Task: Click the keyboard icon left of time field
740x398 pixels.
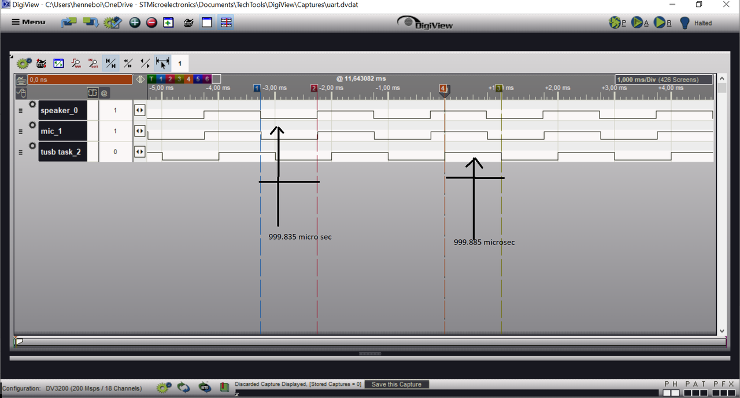Action: [x=21, y=80]
